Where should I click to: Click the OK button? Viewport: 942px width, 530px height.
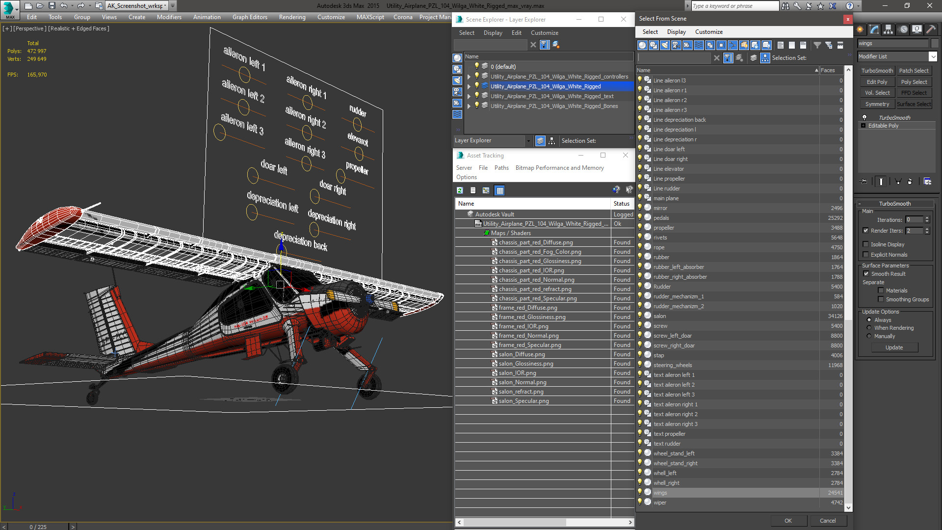788,521
